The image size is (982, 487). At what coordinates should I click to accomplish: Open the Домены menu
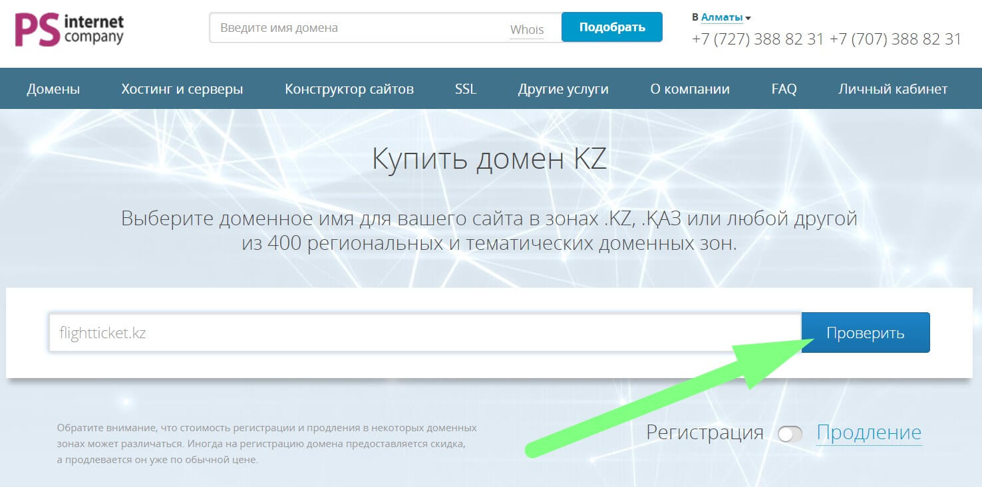pos(53,88)
